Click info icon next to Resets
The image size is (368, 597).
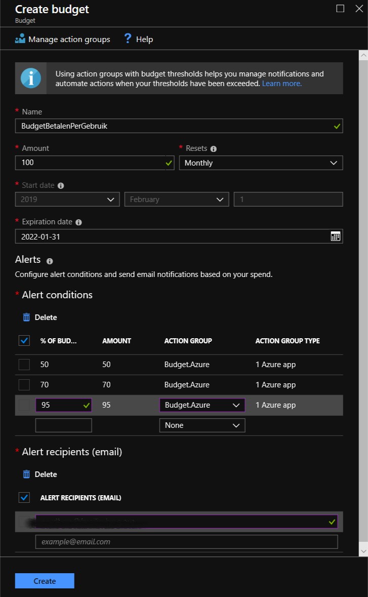click(213, 149)
